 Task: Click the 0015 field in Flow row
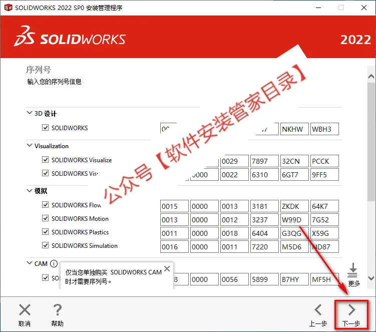tap(174, 206)
